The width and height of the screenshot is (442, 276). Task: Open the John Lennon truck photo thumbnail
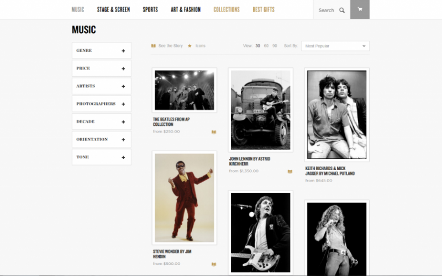[x=260, y=110]
